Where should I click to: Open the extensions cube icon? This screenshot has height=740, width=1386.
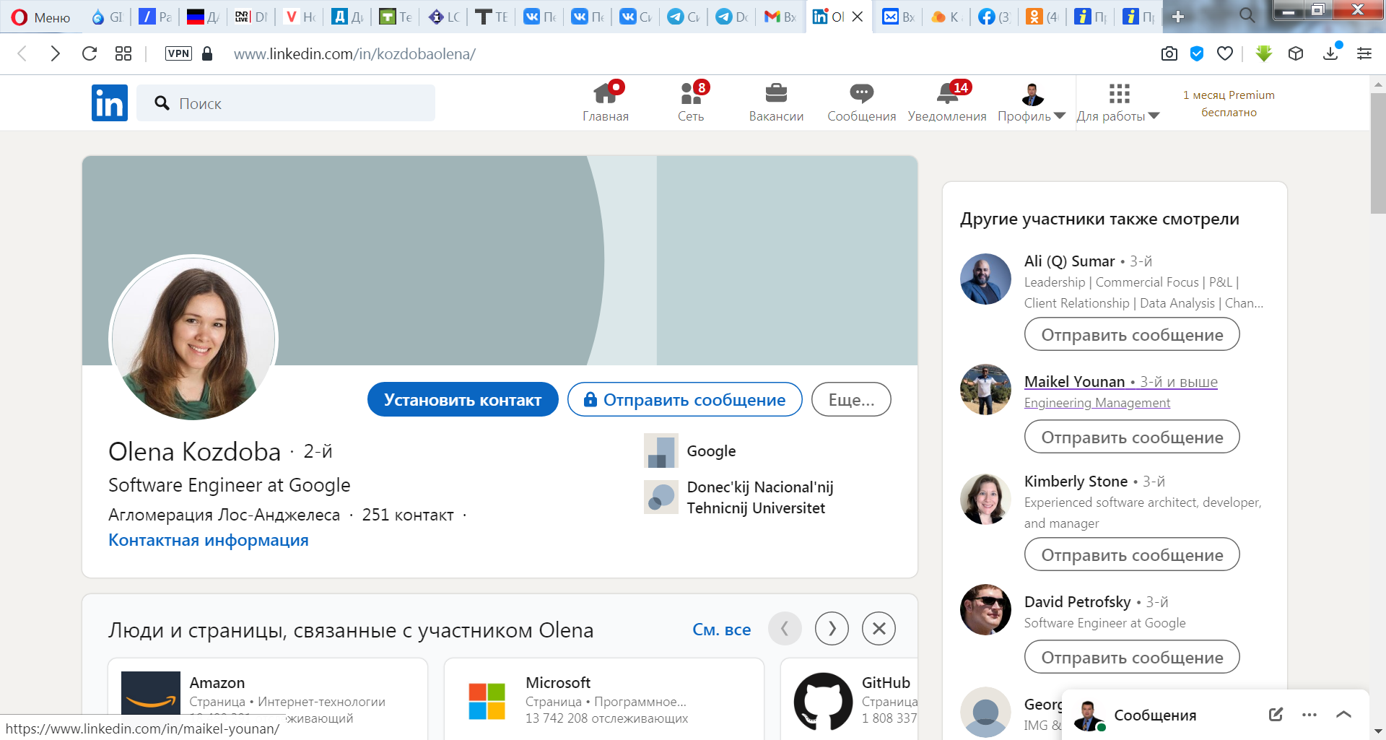(x=1296, y=53)
